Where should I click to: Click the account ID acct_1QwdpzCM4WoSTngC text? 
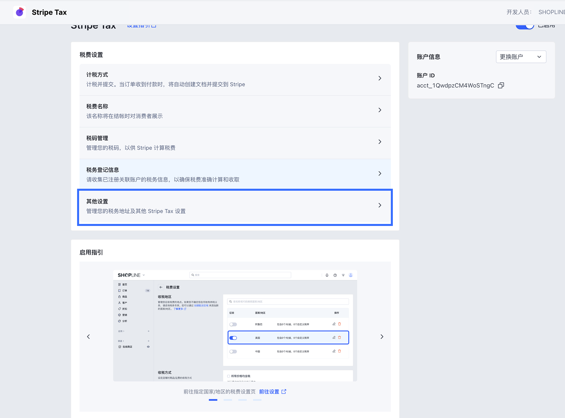tap(455, 85)
